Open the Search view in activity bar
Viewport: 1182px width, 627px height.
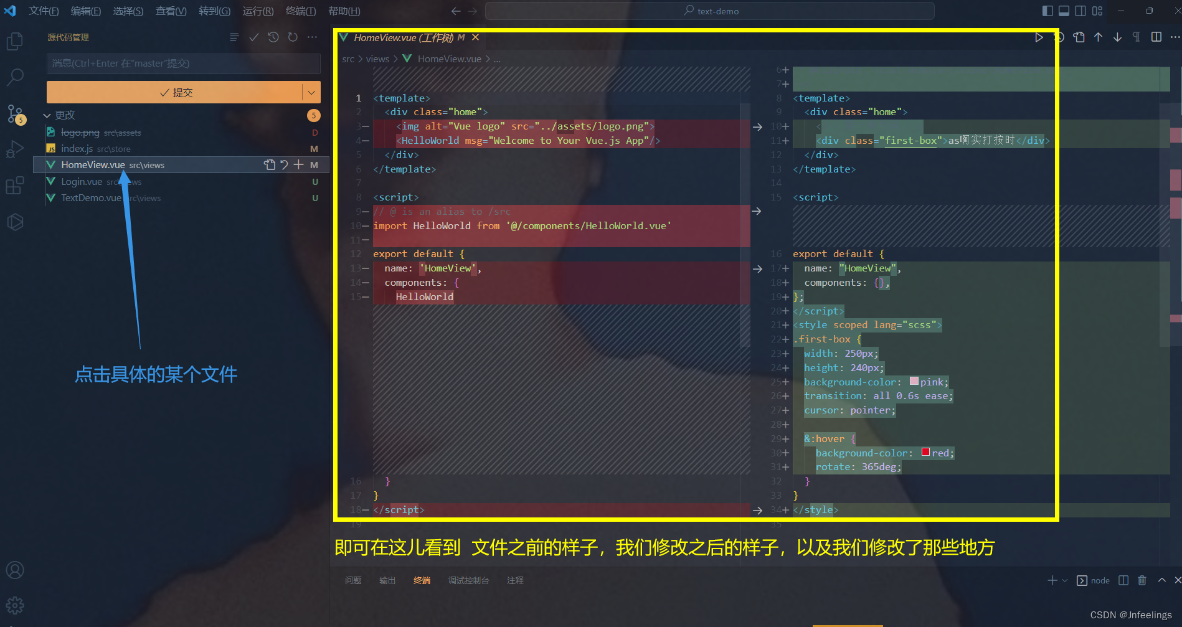tap(14, 77)
